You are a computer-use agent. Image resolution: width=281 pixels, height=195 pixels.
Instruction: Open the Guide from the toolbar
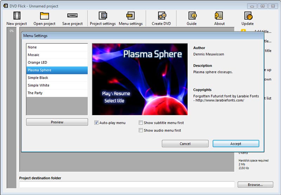192,16
